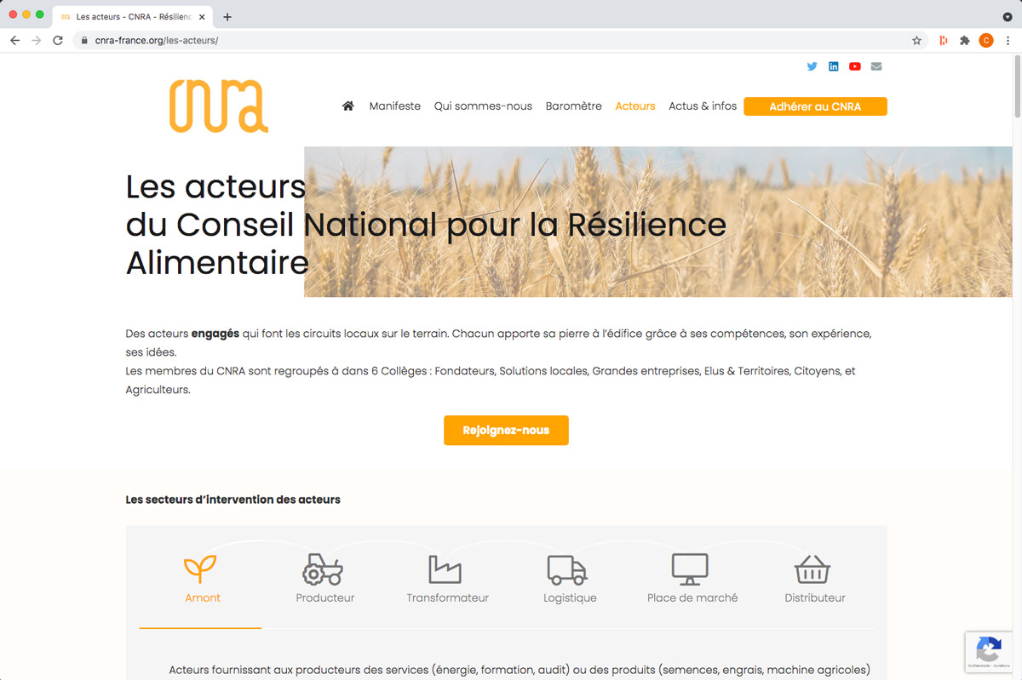The image size is (1022, 680).
Task: Click the orange CNRA logo
Action: point(218,105)
